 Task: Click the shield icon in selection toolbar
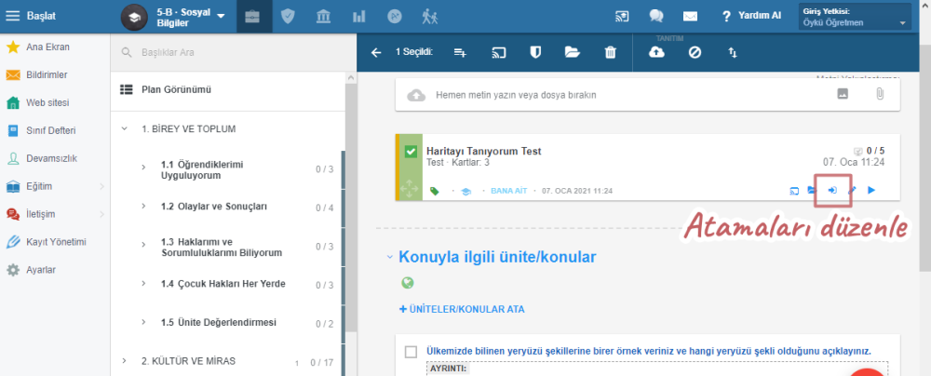[x=535, y=53]
